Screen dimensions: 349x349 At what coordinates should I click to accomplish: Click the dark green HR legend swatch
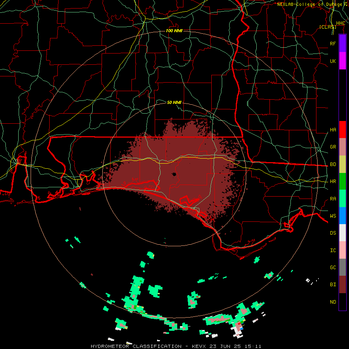[342, 181]
